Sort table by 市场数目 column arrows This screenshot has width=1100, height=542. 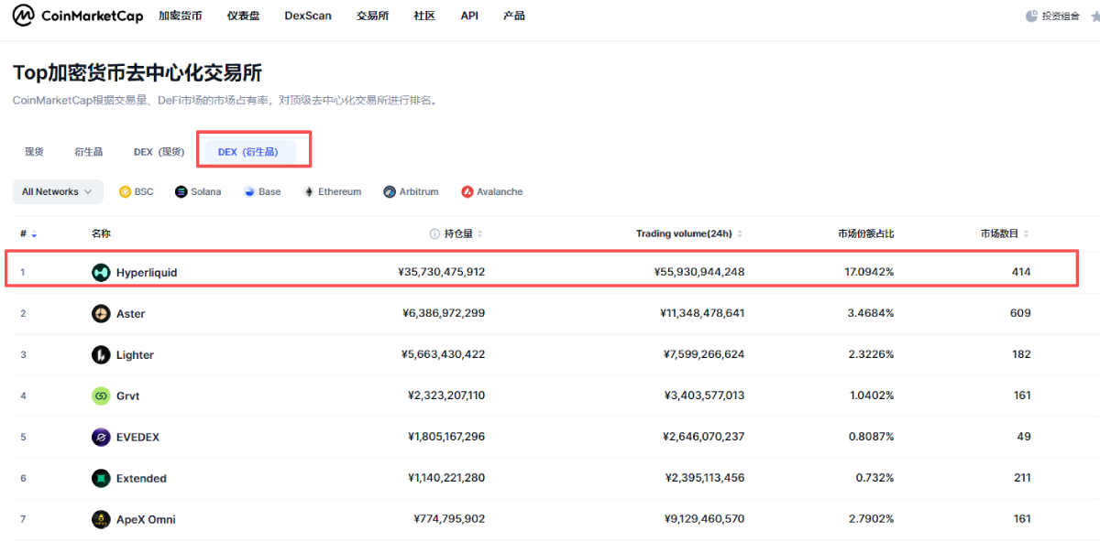tap(1026, 233)
